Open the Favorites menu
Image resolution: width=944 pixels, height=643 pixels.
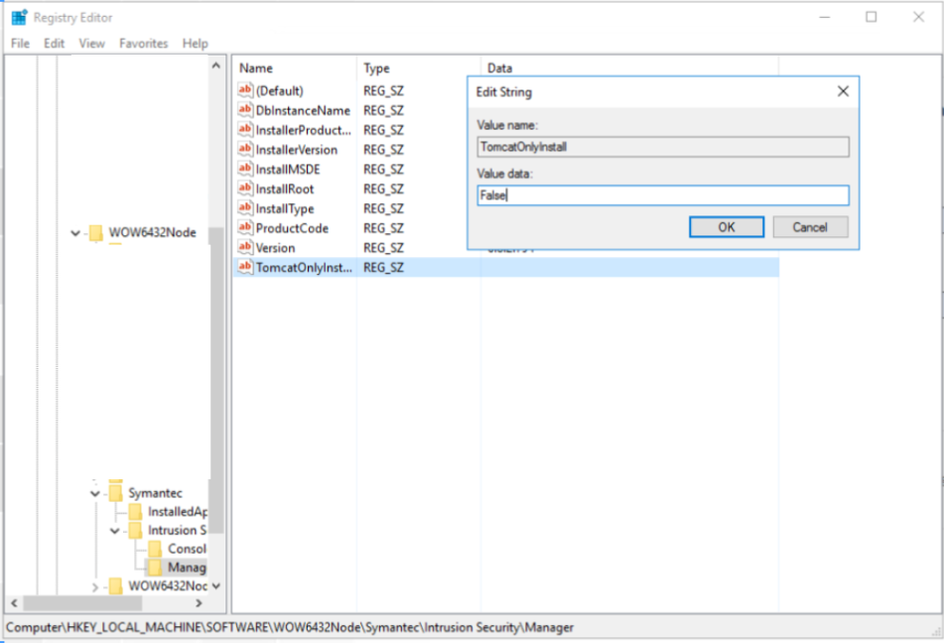pos(143,44)
